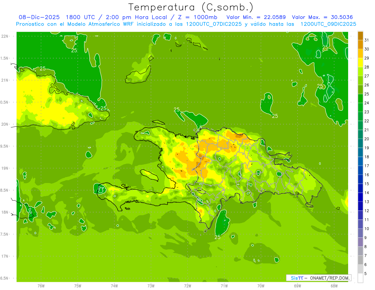The height and width of the screenshot is (290, 375).
Task: Click the legend value "16"
Action: [367, 175]
